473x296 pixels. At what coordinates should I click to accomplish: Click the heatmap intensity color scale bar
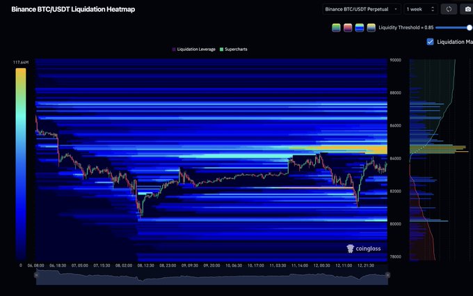point(21,164)
